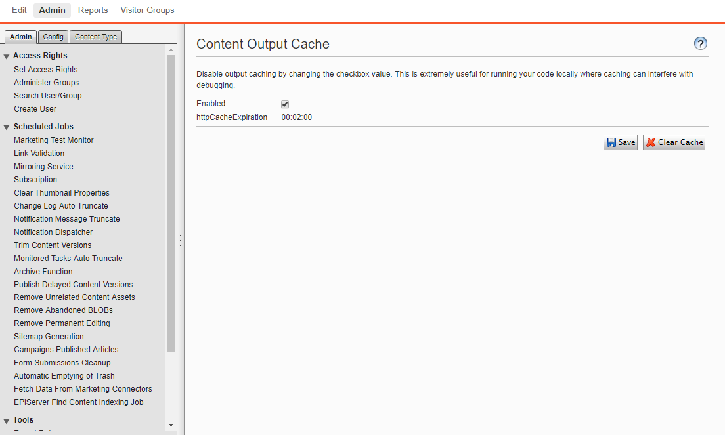Click the Create User link
725x435 pixels.
(35, 108)
